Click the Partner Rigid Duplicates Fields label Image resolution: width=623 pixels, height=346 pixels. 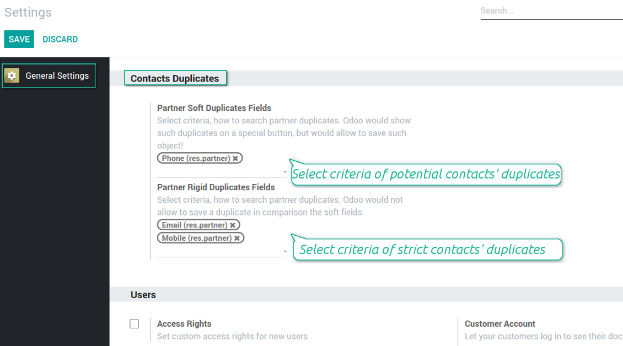[x=216, y=187]
